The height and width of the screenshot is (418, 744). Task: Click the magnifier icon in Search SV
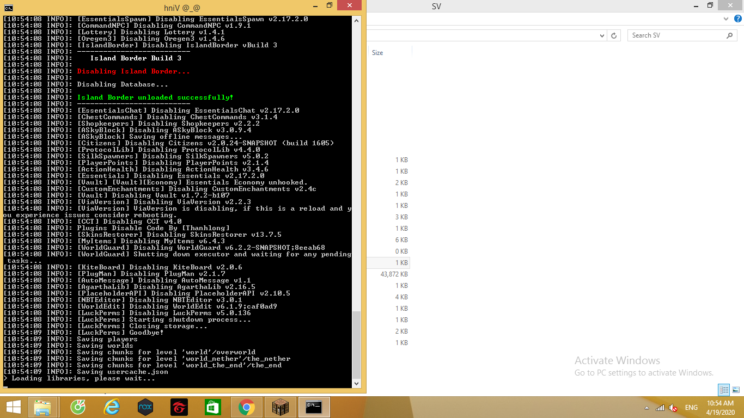pyautogui.click(x=730, y=35)
